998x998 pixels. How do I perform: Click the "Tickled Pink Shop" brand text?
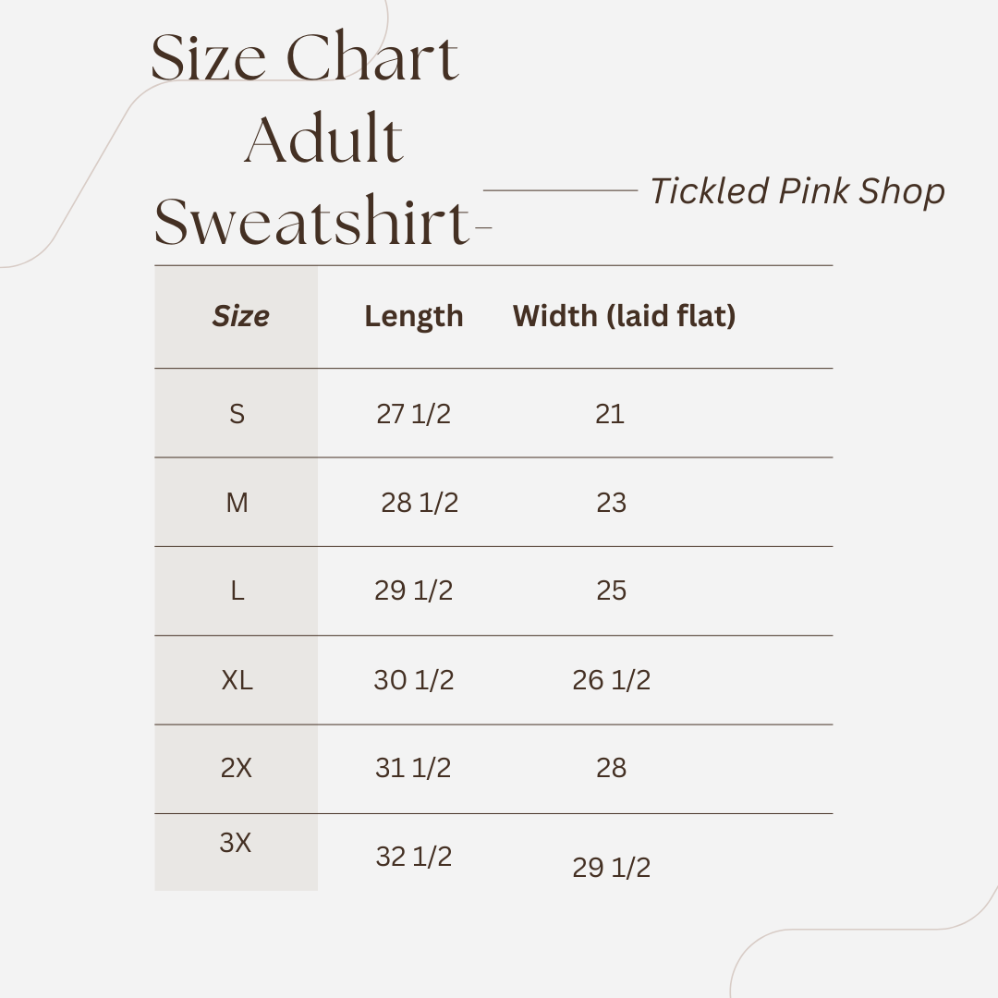[x=797, y=191]
